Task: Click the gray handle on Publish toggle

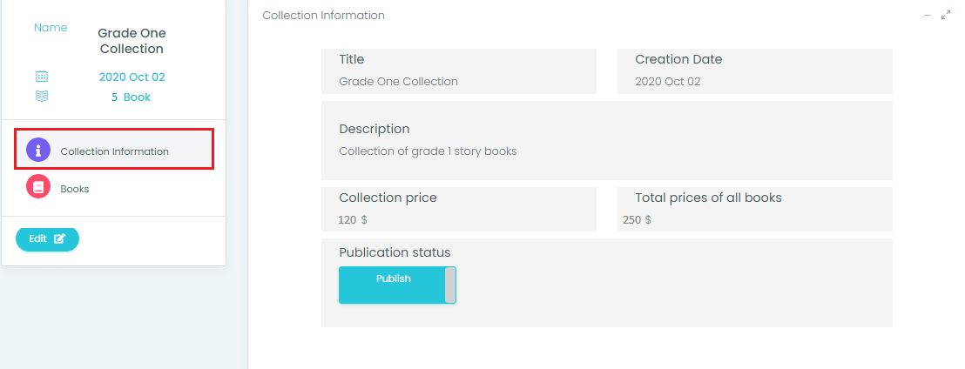Action: (x=450, y=285)
